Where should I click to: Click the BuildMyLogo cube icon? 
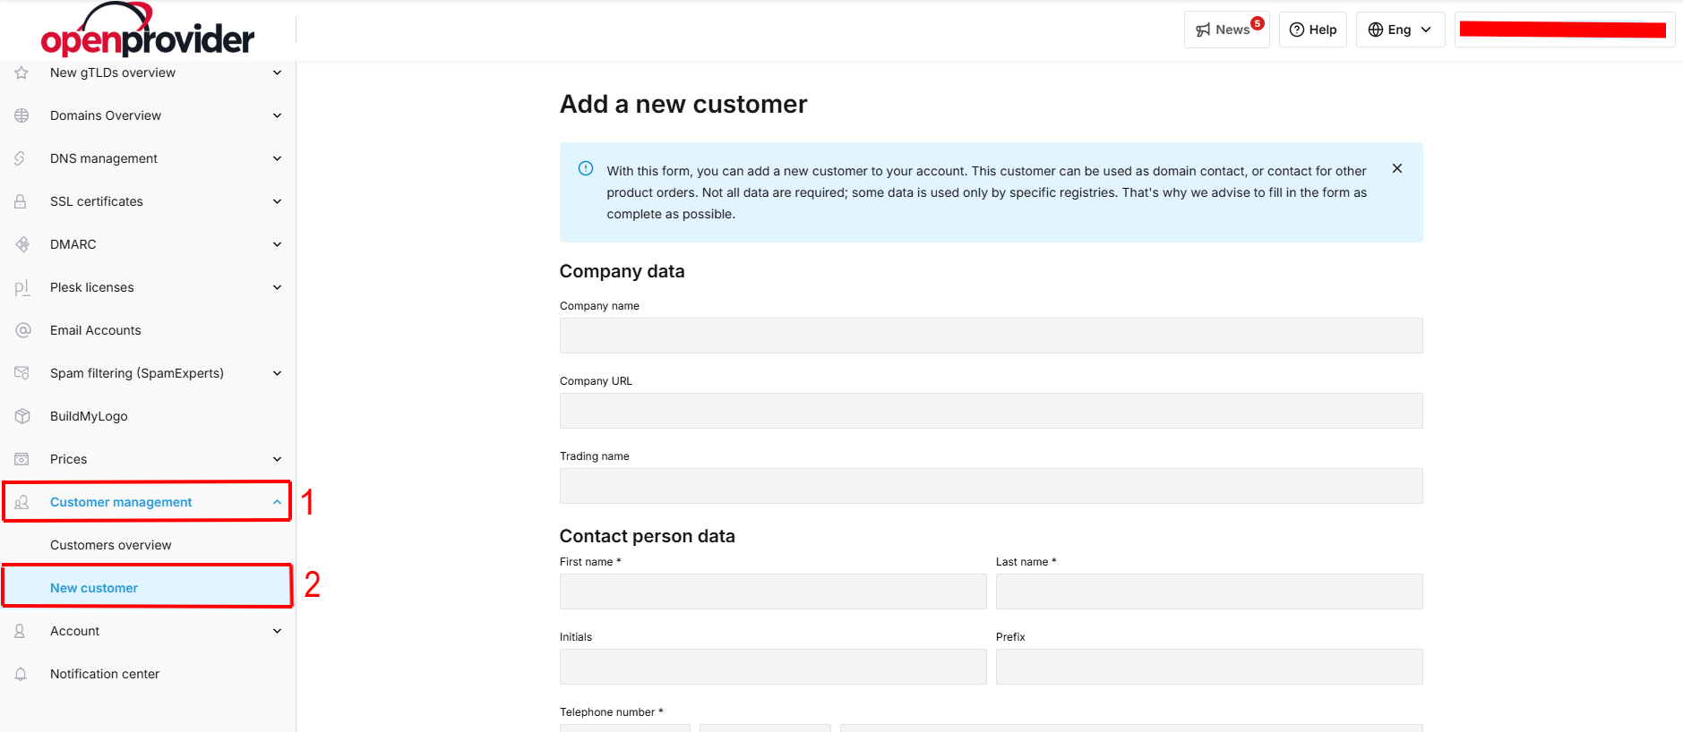pyautogui.click(x=22, y=416)
